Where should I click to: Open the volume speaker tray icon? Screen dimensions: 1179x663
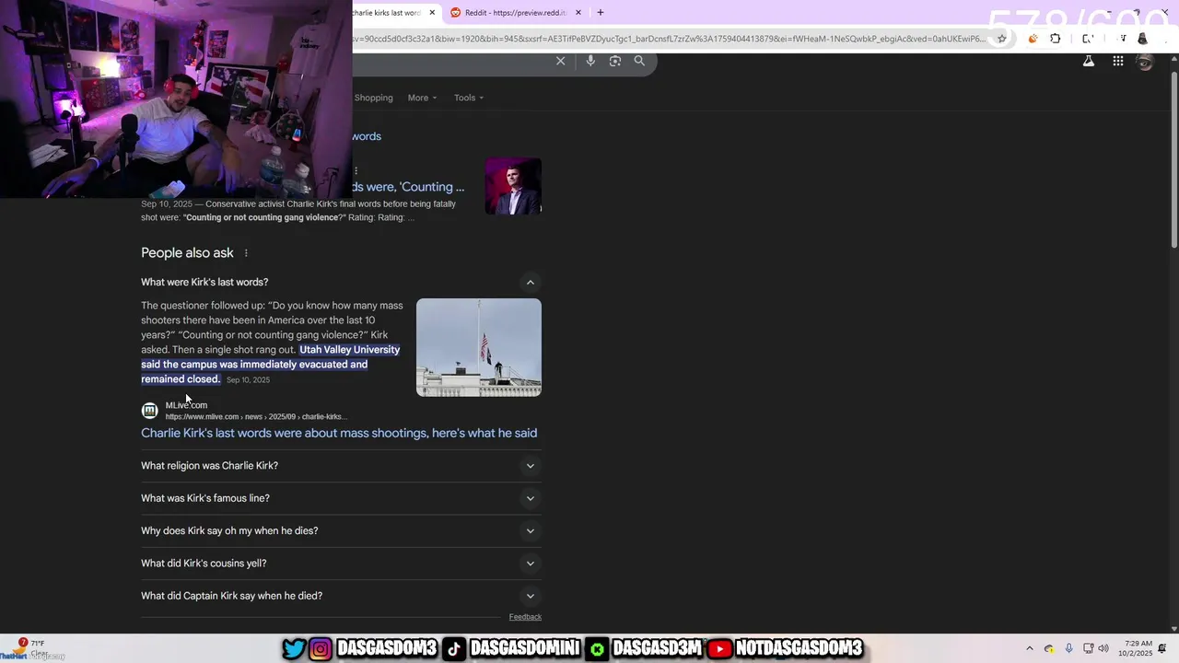tap(1103, 648)
